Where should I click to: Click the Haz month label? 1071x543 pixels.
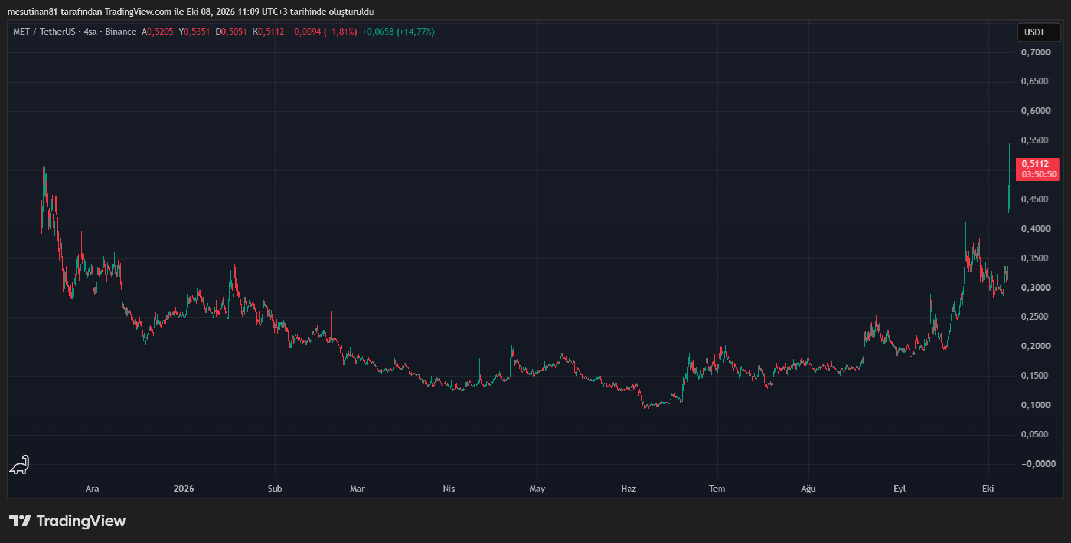628,489
